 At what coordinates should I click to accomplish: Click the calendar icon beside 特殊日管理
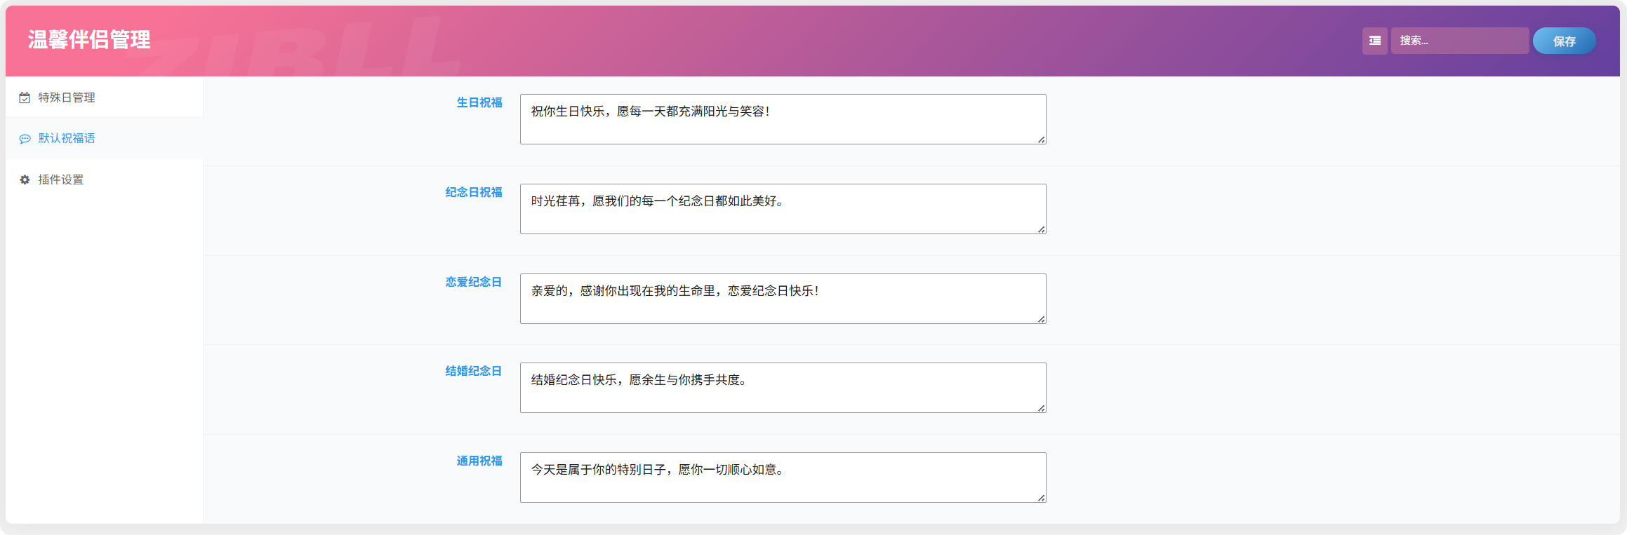pos(25,97)
